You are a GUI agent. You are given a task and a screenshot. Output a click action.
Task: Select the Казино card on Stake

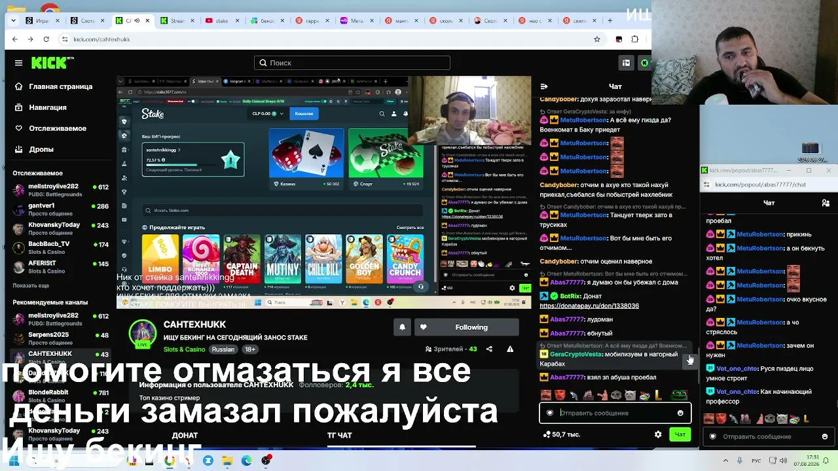(x=306, y=158)
